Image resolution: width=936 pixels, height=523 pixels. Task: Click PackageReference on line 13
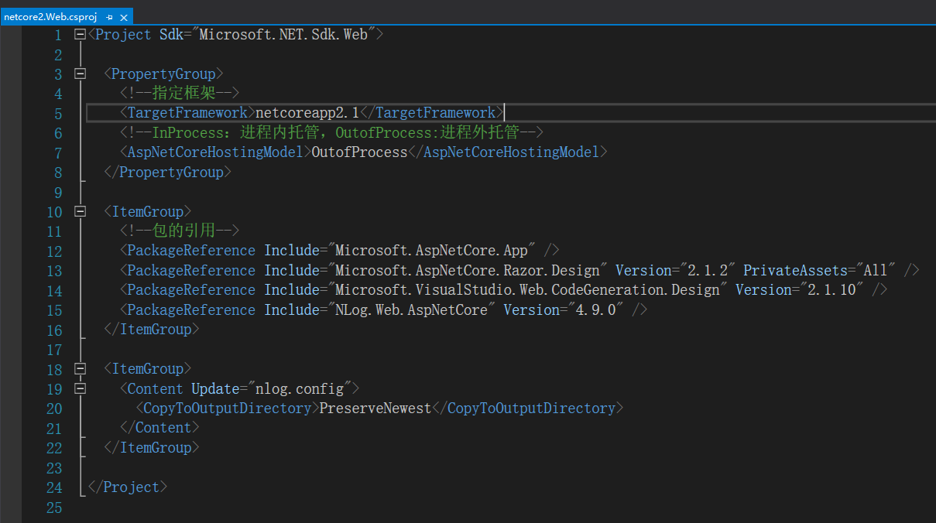tap(191, 271)
